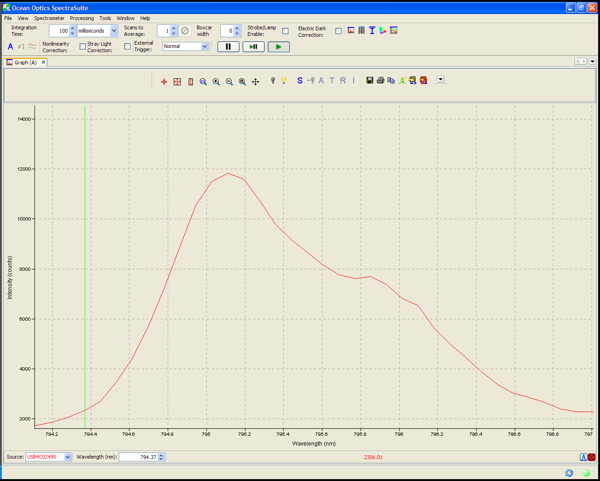Viewport: 600px width, 481px height.
Task: Click the zoom out magnifier icon
Action: click(x=229, y=82)
